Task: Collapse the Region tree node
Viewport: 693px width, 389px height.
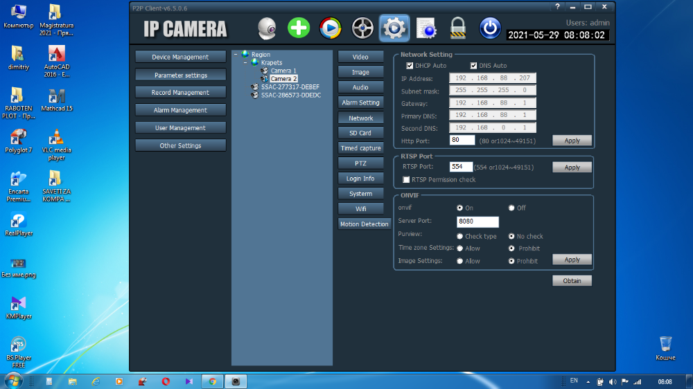Action: click(x=236, y=54)
